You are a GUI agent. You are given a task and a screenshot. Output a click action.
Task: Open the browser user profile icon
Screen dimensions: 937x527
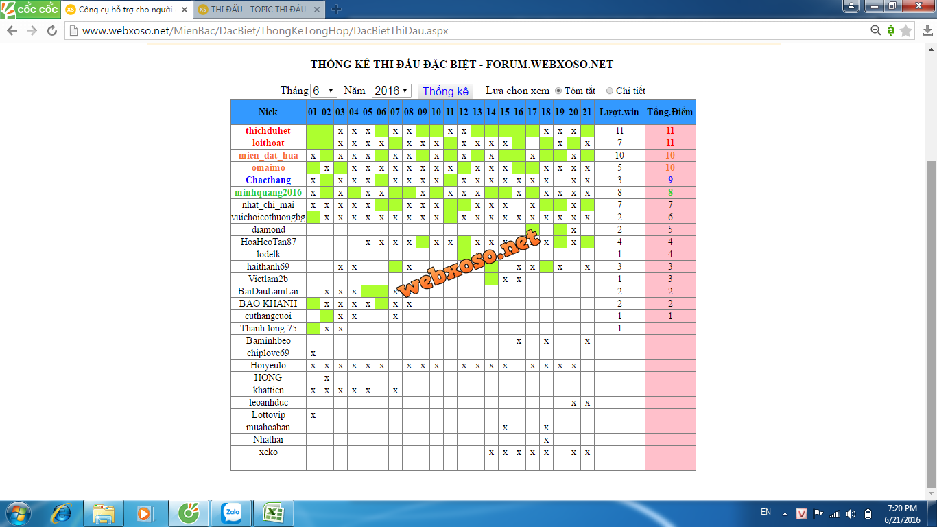[x=851, y=6]
